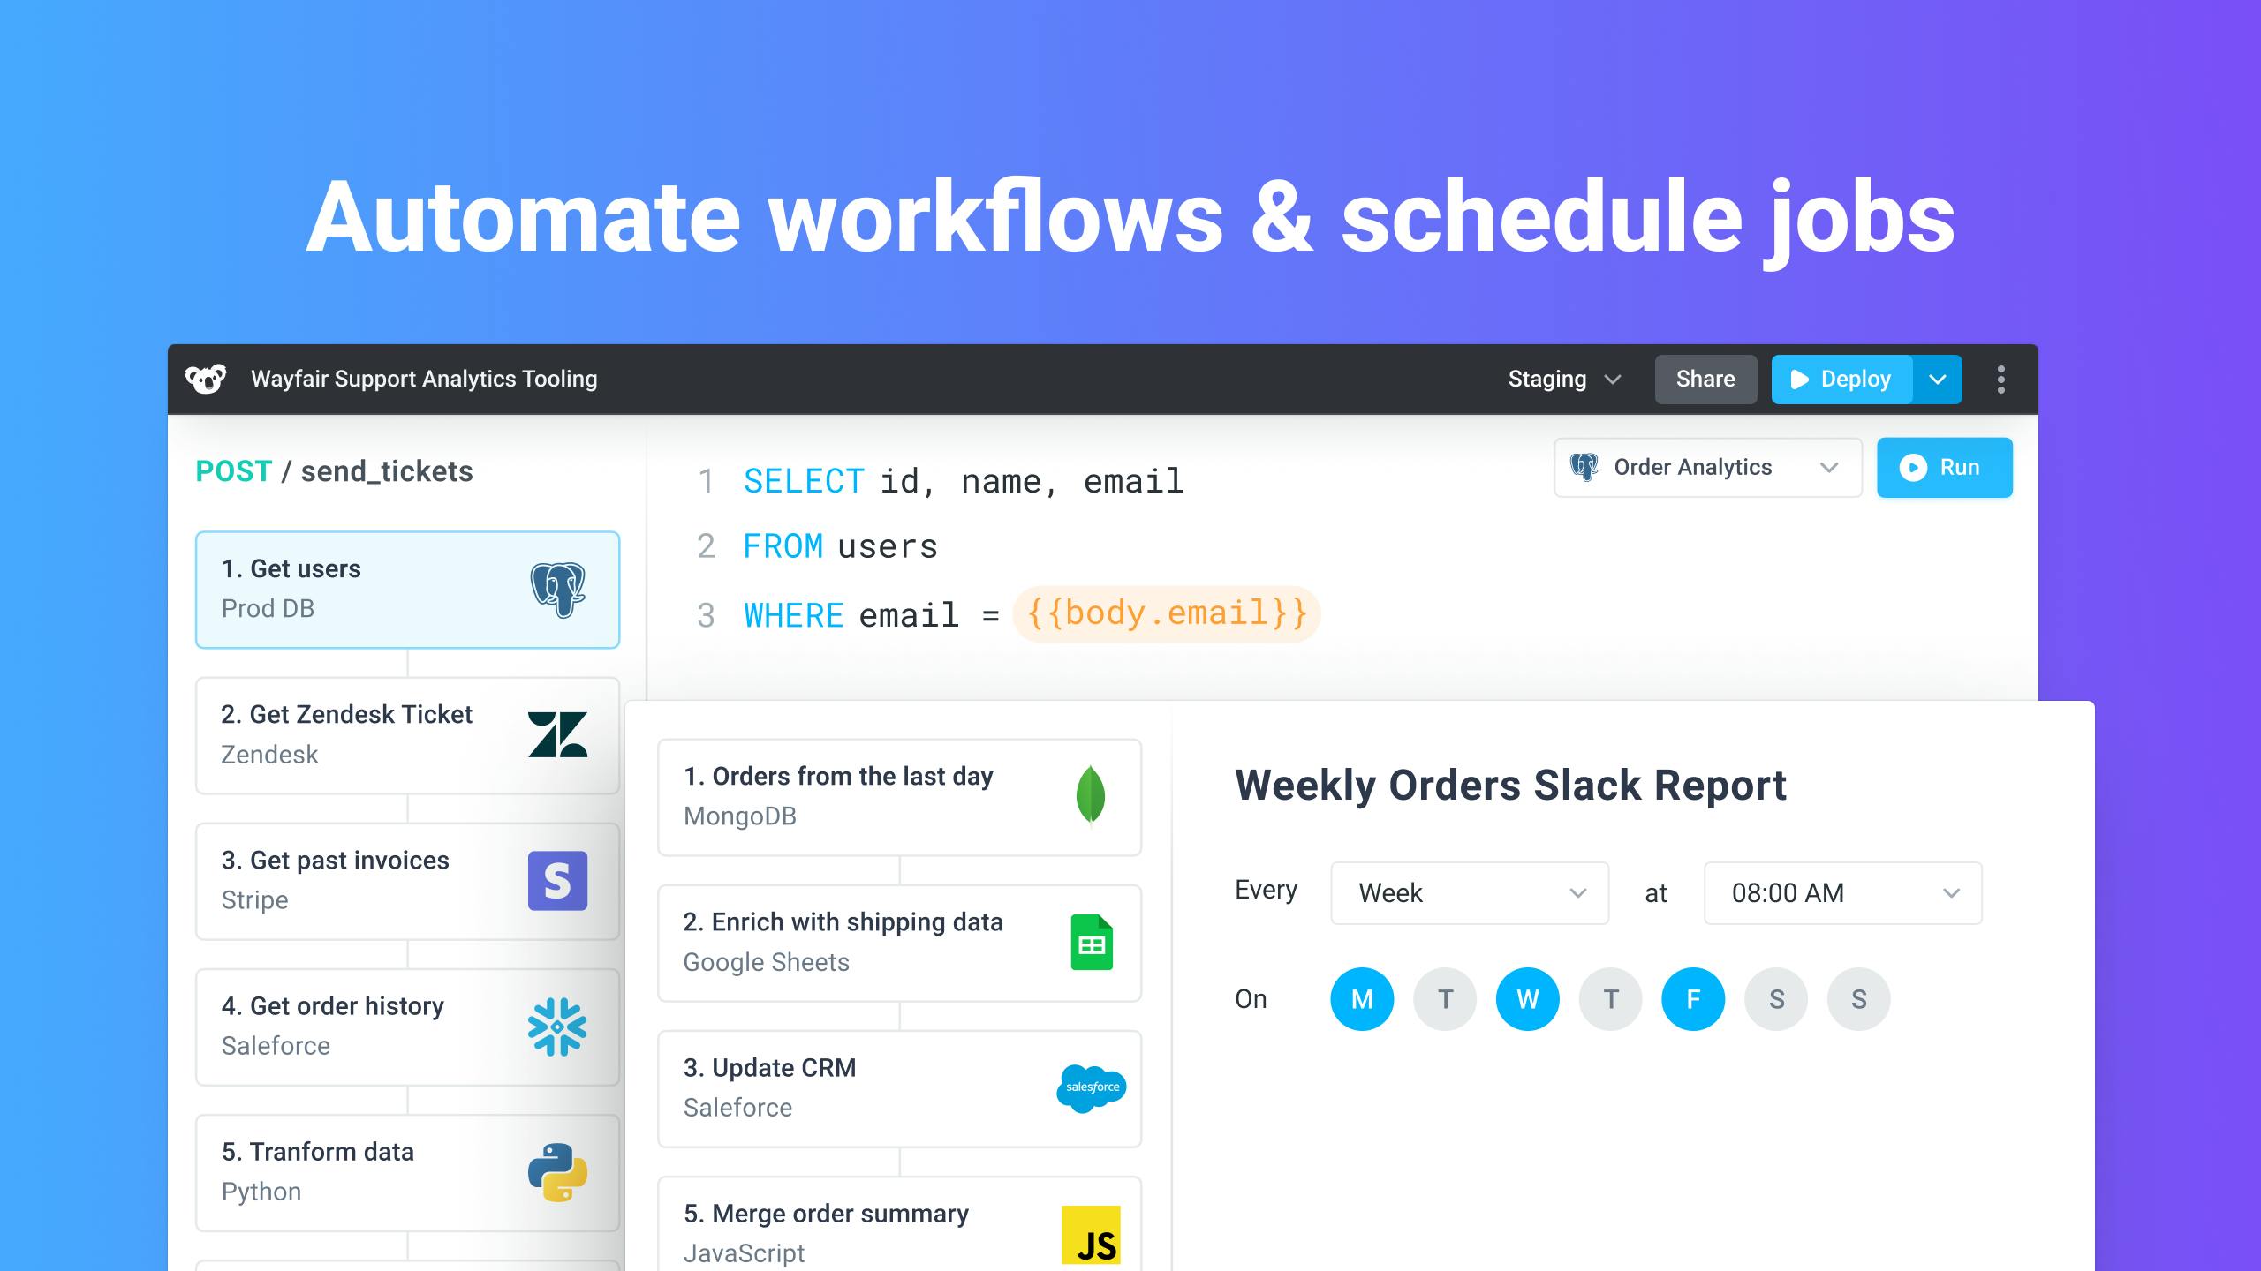Open the Every Week frequency dropdown
This screenshot has width=2261, height=1271.
point(1470,893)
